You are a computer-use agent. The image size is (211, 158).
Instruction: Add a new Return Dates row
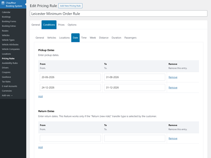pyautogui.click(x=40, y=147)
